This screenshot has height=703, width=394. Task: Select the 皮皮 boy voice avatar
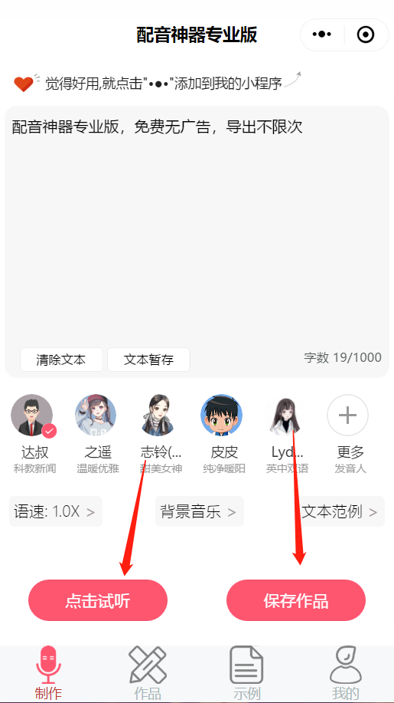221,416
